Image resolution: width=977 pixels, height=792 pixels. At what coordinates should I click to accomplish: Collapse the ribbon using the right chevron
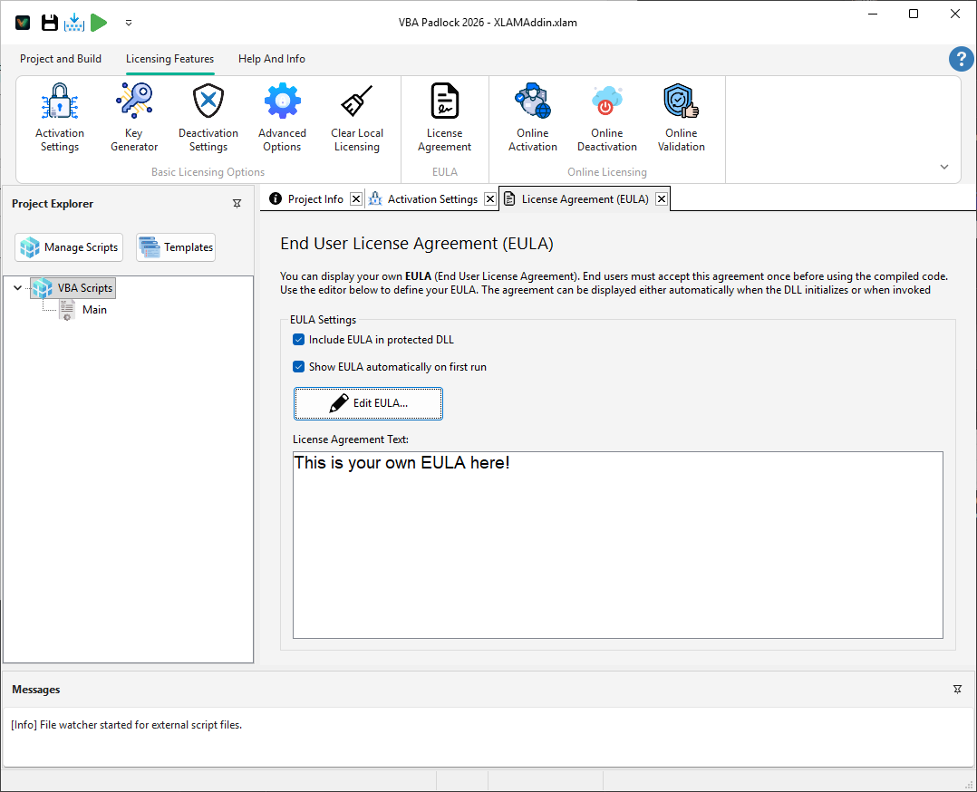943,167
